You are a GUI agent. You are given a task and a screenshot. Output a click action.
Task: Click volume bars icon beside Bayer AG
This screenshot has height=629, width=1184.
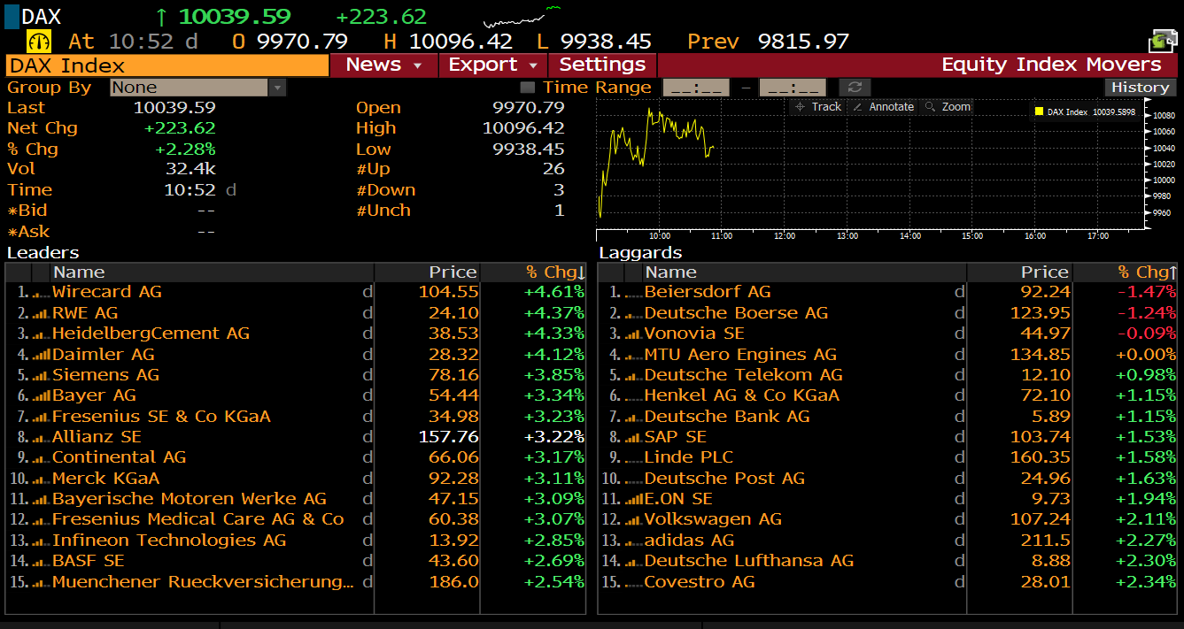point(41,395)
